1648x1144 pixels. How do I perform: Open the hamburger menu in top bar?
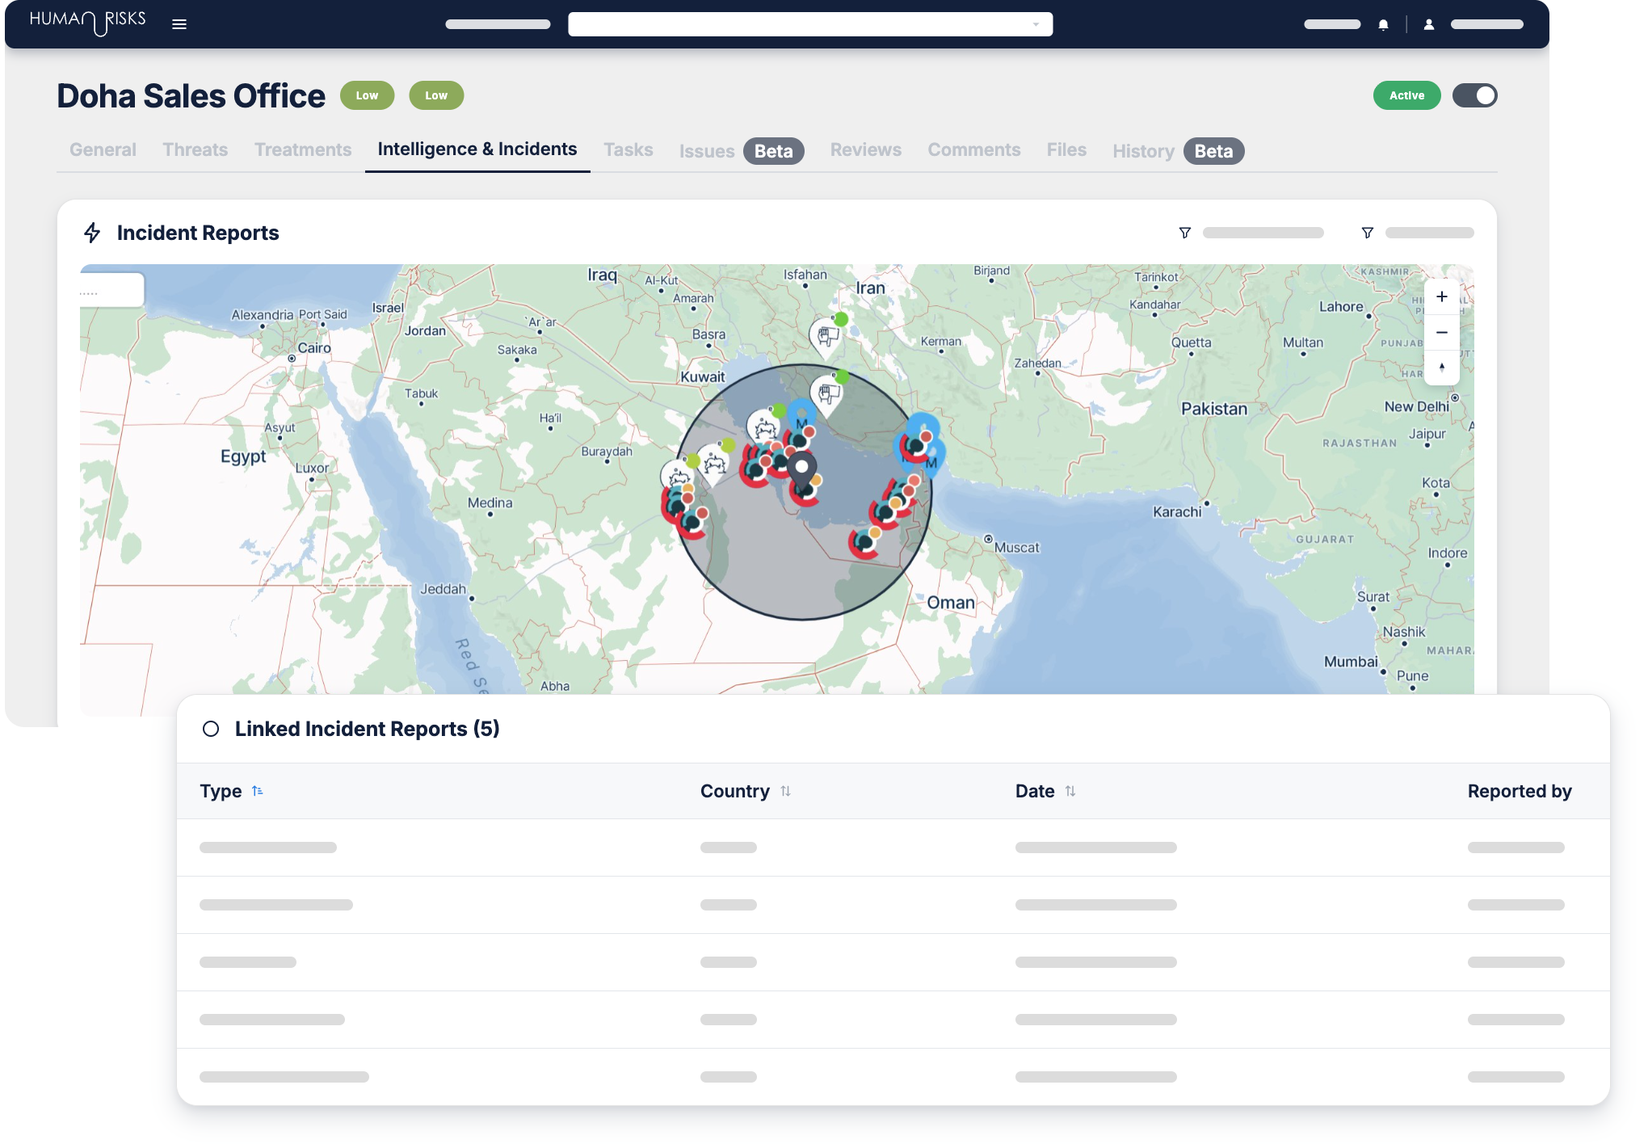click(179, 24)
